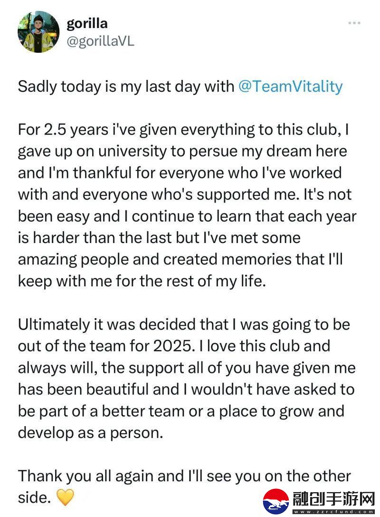
Task: Click the word "side." before the heart
Action: pos(35,497)
